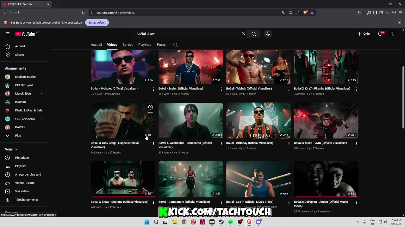Viewport: 405px width, 227px height.
Task: Click Brave Rewards triangle icon
Action: (x=312, y=13)
